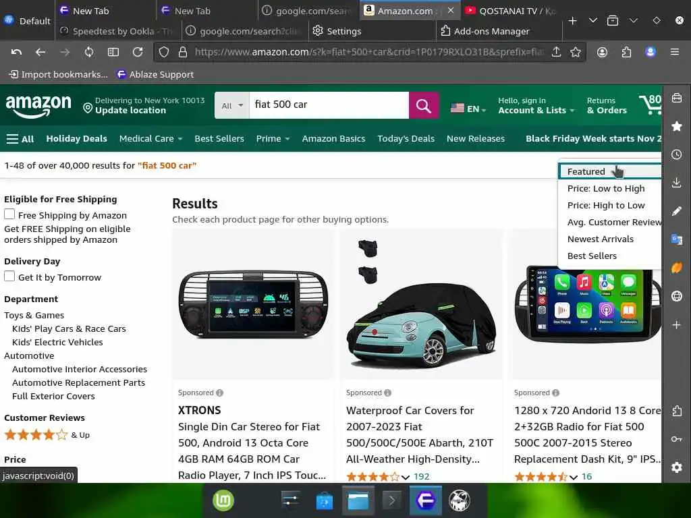Open the All departments search dropdown
The height and width of the screenshot is (518, 691).
coord(232,105)
